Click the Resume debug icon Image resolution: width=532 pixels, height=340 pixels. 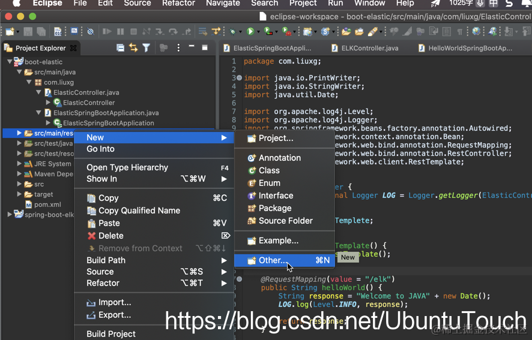point(107,32)
